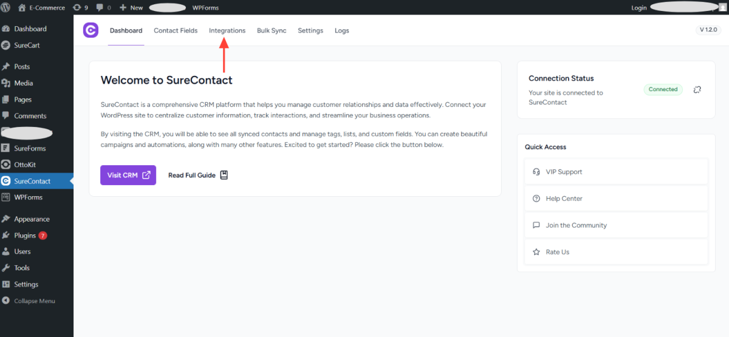This screenshot has width=729, height=337.
Task: Click the SureContact logo icon
Action: coord(91,30)
